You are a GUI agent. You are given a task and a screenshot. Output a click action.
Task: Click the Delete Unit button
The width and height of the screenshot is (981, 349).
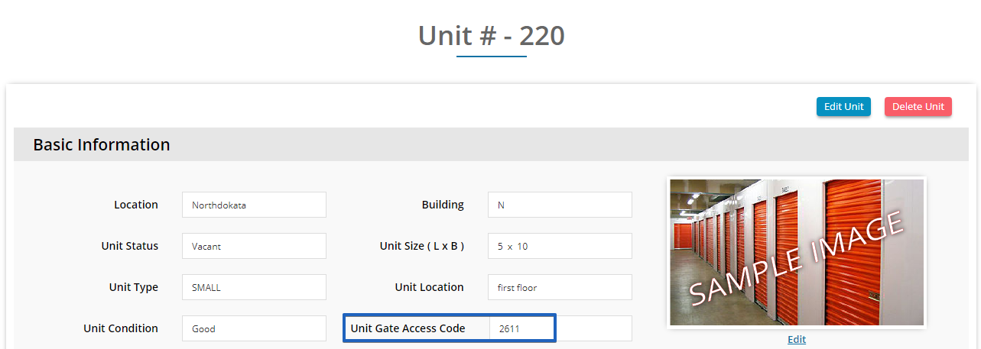[x=918, y=107]
